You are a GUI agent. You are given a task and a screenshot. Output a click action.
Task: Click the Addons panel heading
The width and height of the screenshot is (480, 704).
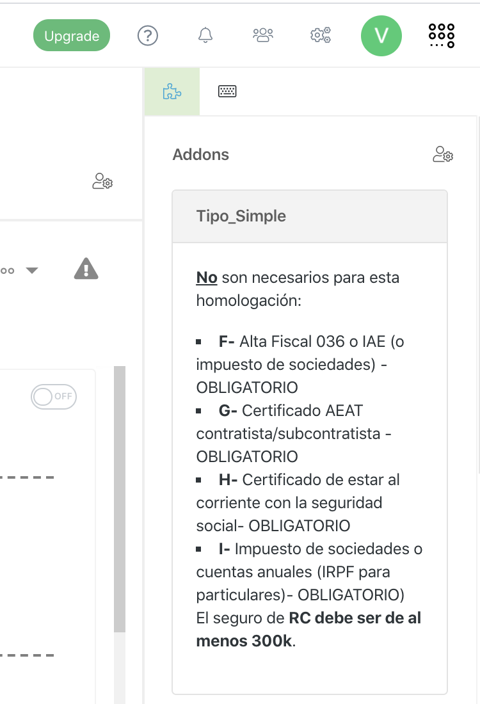pos(201,155)
